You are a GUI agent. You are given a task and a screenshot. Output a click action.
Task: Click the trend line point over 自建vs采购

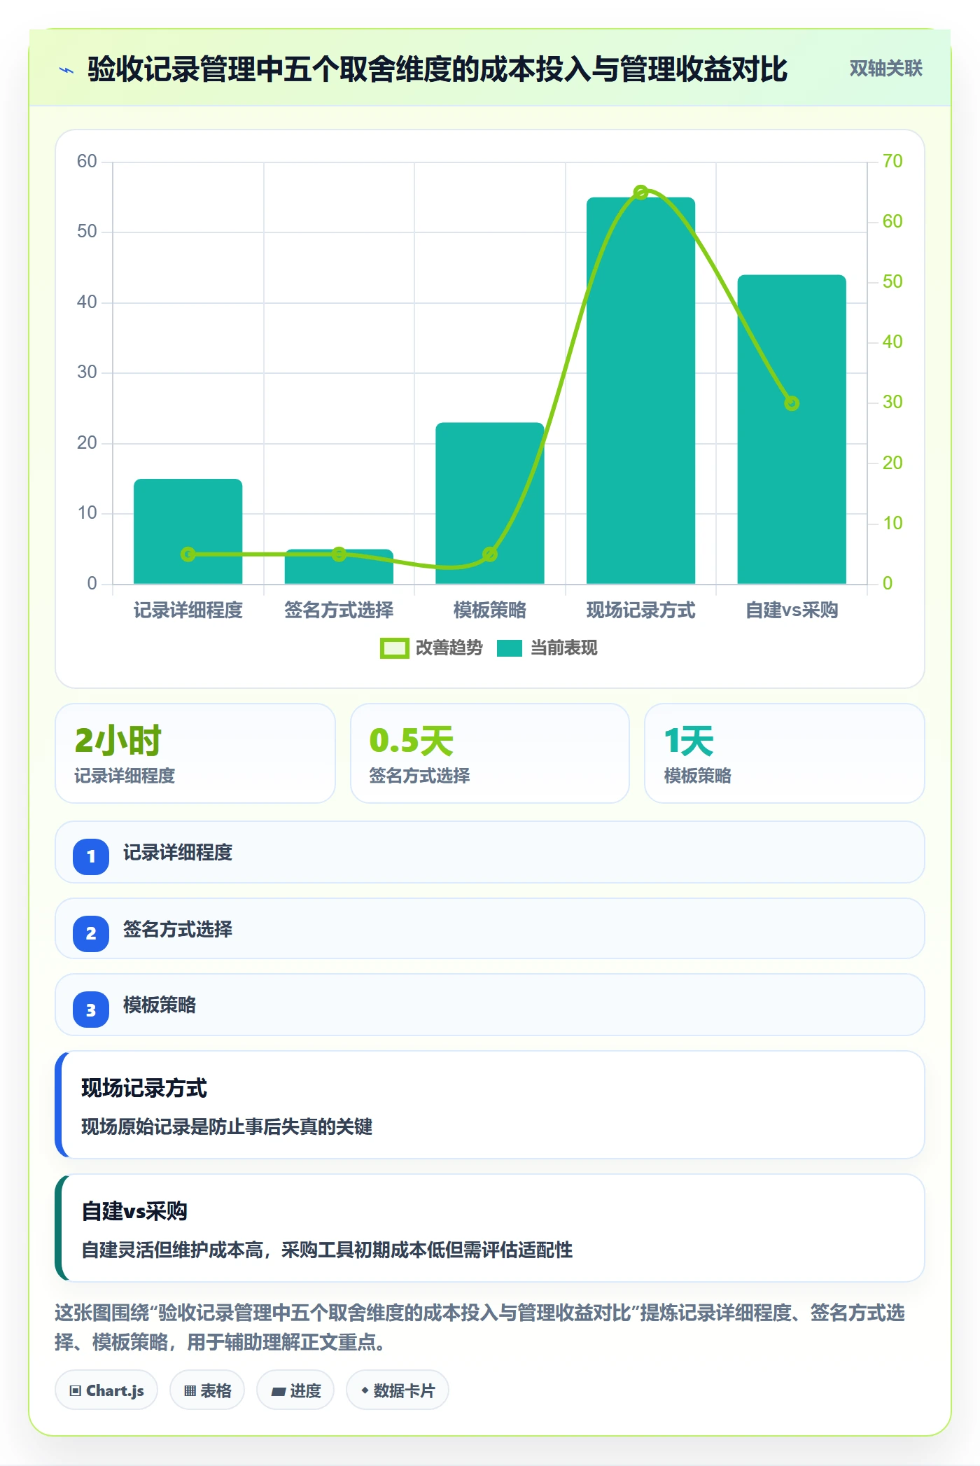(792, 403)
